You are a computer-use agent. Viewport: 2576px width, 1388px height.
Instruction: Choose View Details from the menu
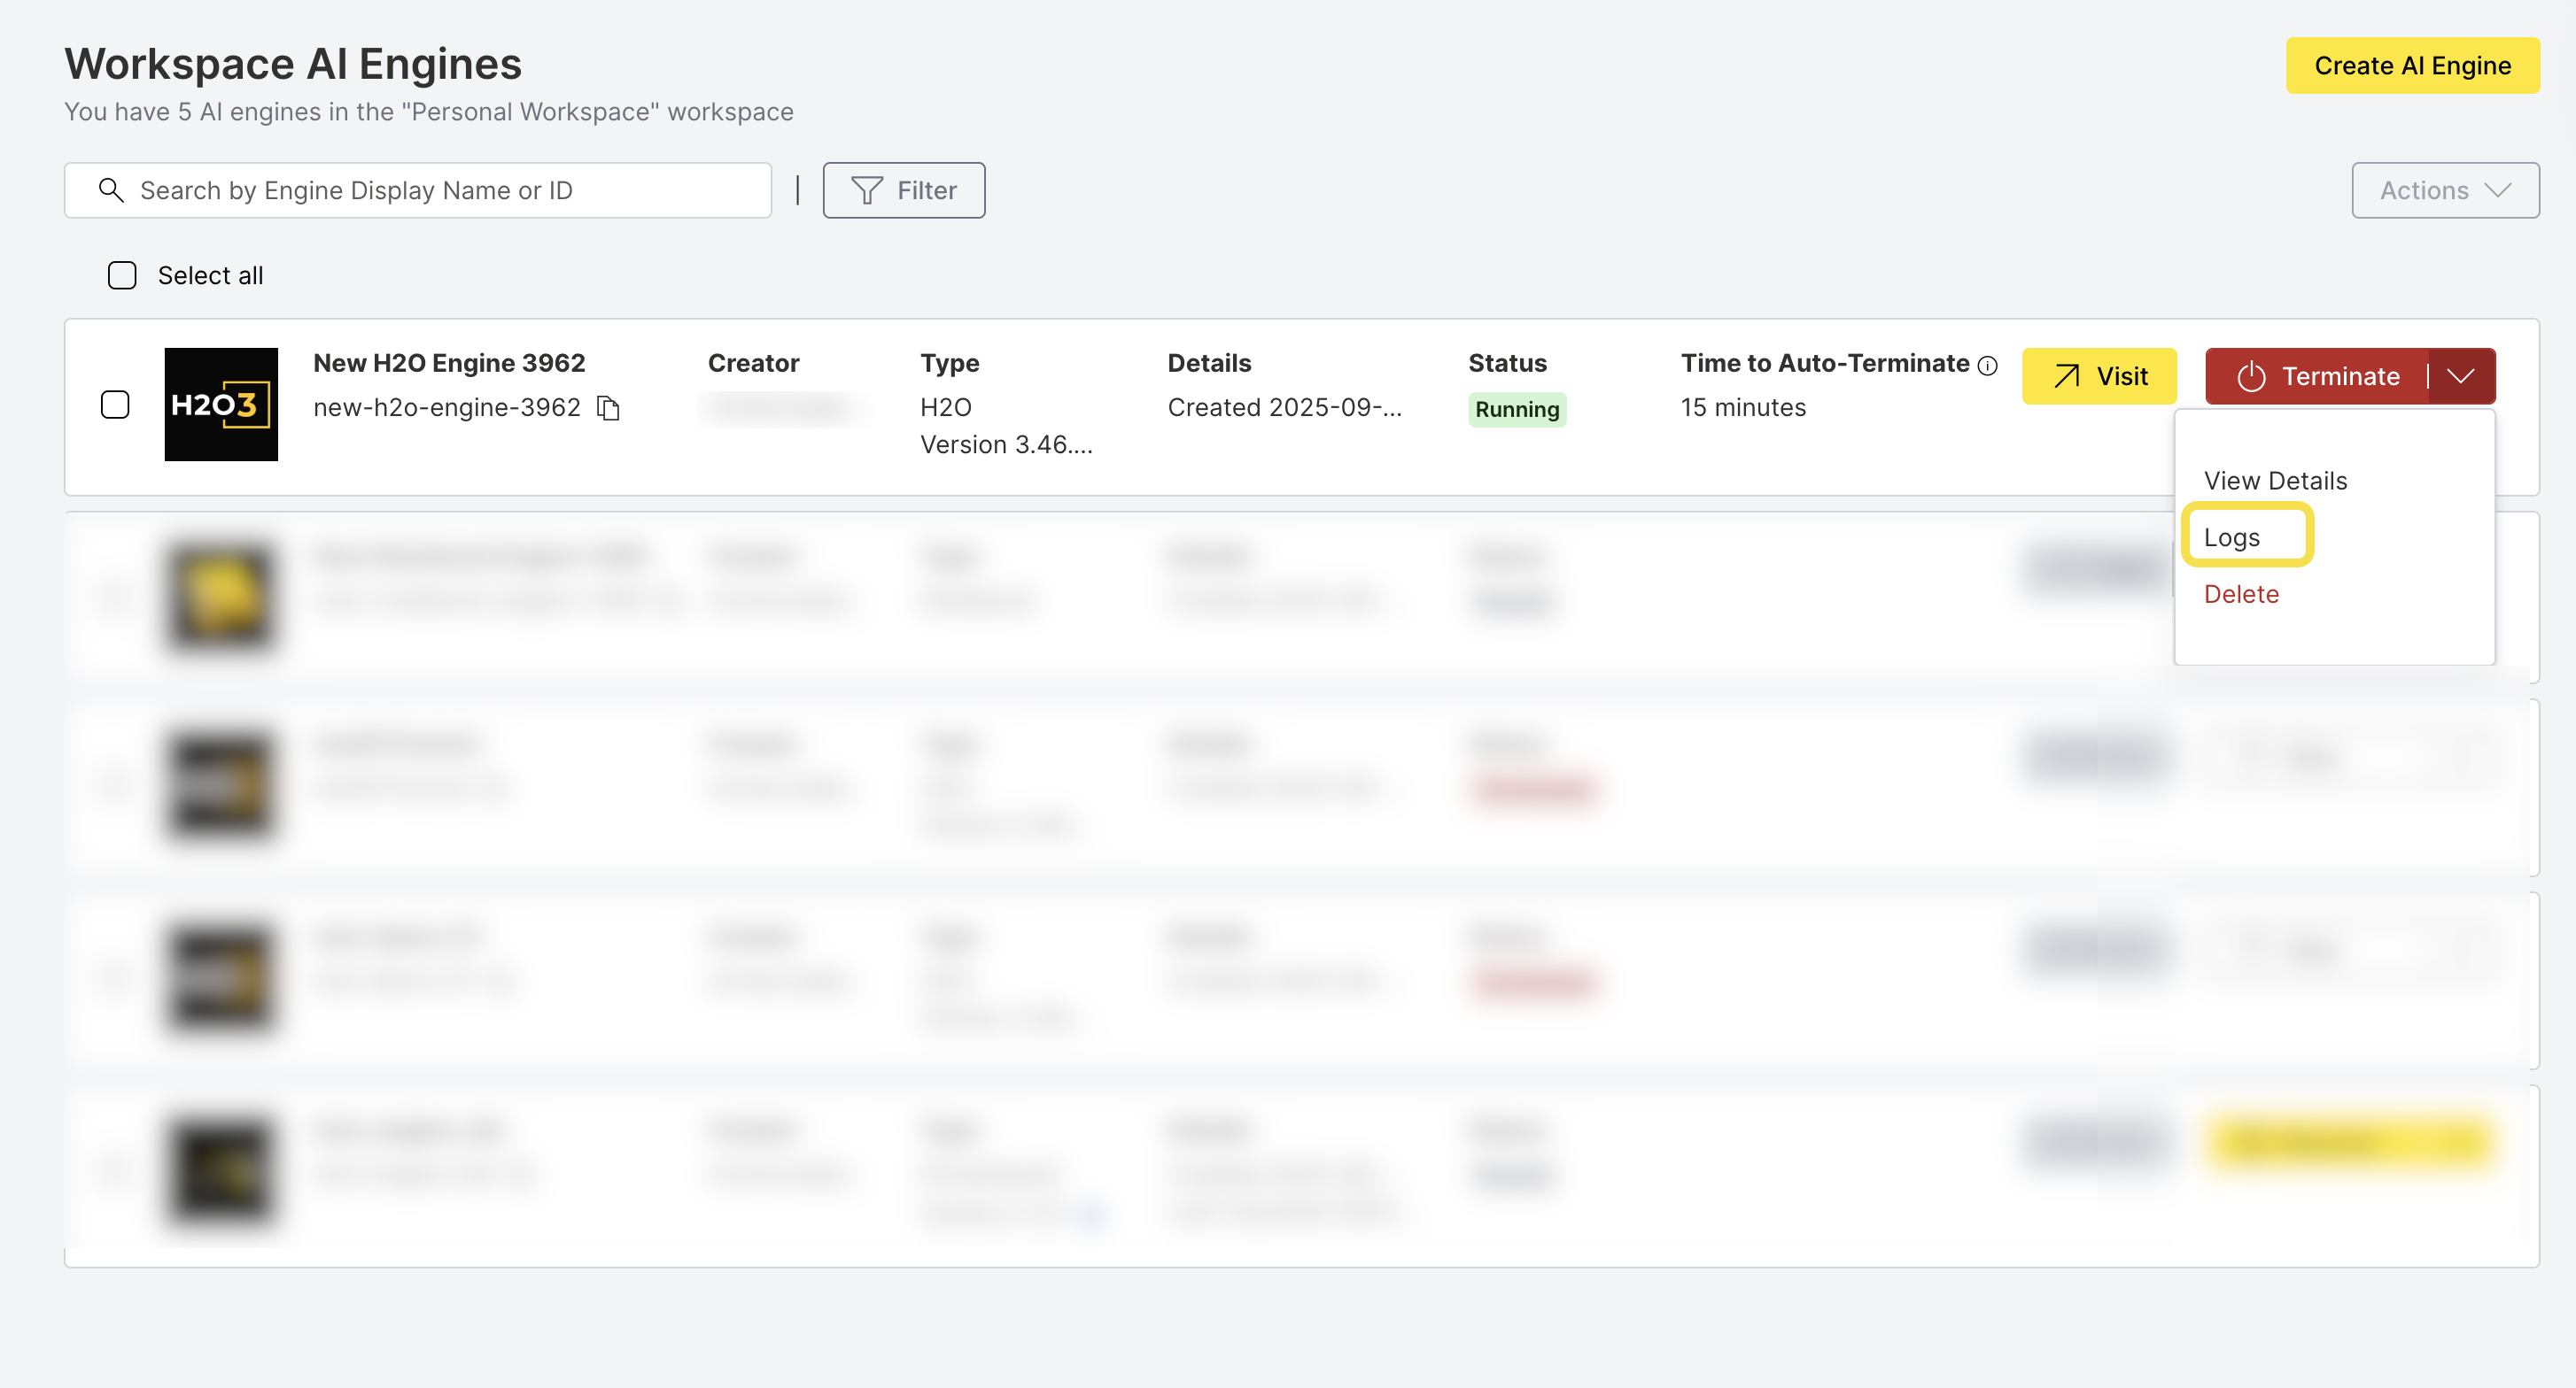(2275, 481)
